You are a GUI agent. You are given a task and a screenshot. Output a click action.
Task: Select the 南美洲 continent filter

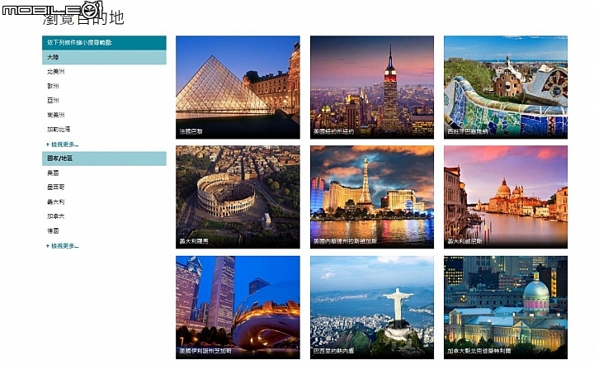(x=56, y=115)
